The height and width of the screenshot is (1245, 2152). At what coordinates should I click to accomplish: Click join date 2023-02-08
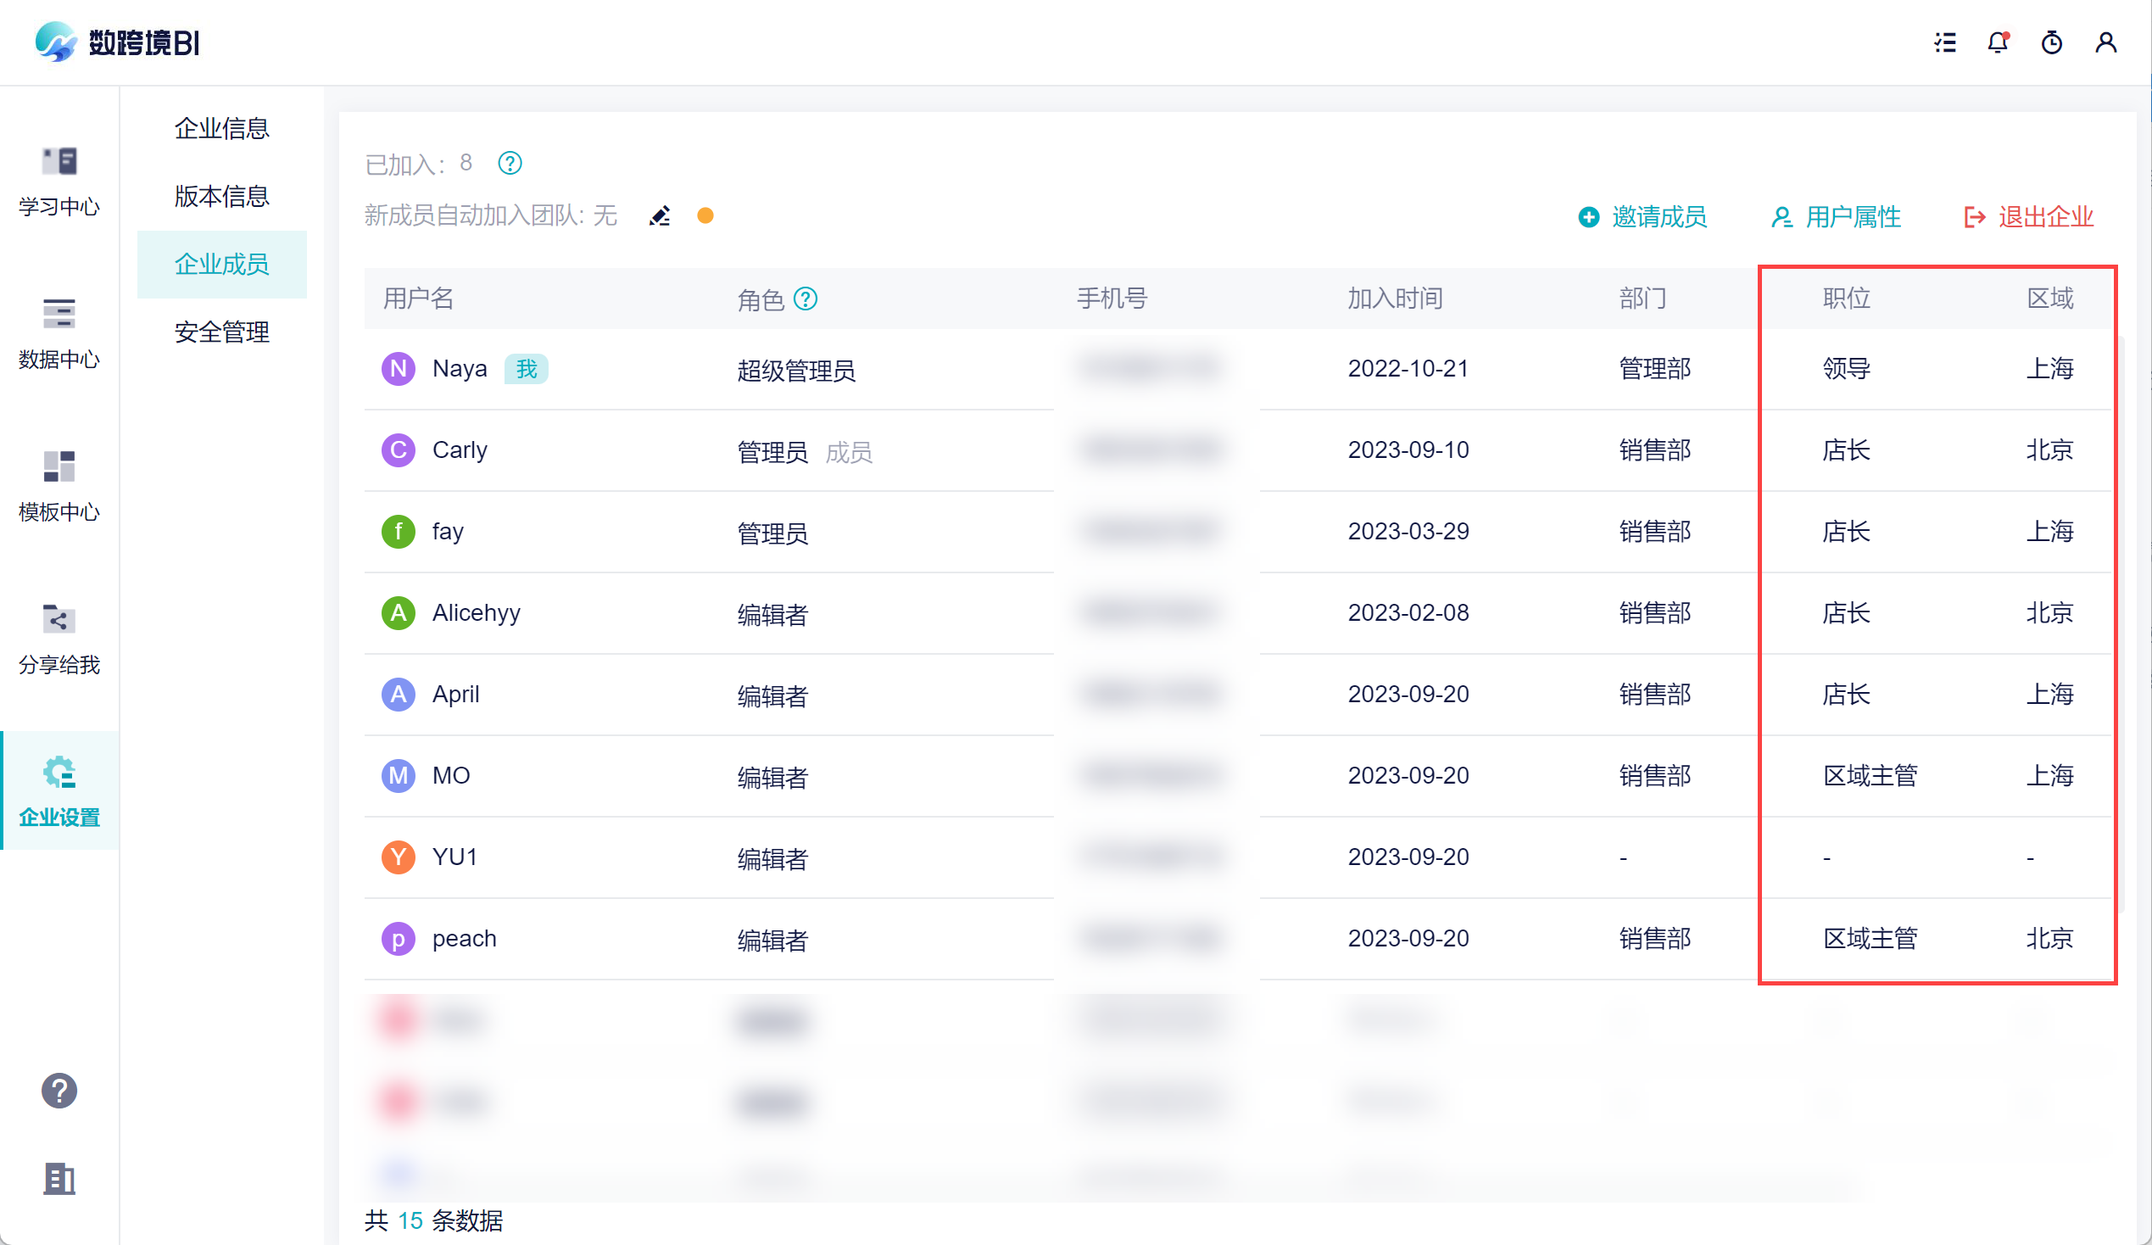point(1408,613)
